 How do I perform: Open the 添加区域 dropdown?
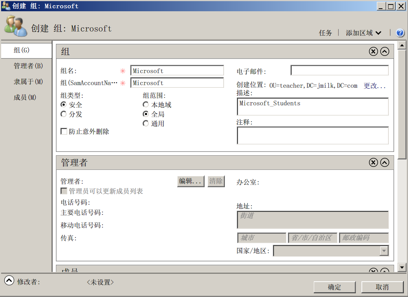(363, 33)
